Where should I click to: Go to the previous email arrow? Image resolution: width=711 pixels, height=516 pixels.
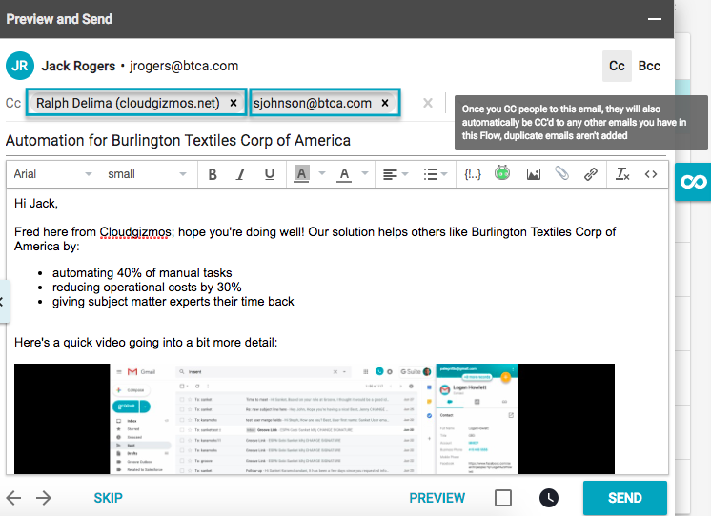coord(14,498)
